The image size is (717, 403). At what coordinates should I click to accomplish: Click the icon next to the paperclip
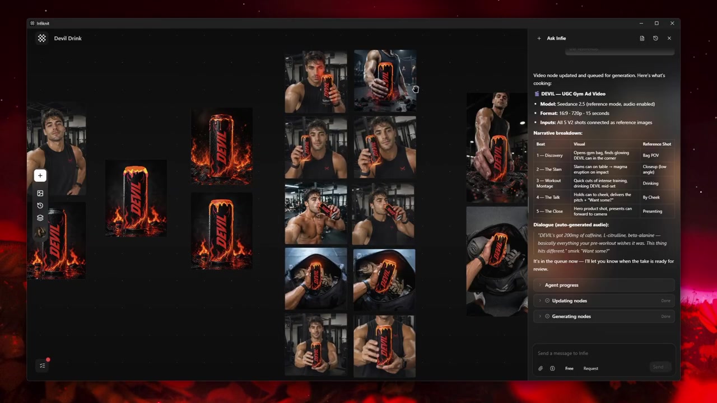pos(552,368)
